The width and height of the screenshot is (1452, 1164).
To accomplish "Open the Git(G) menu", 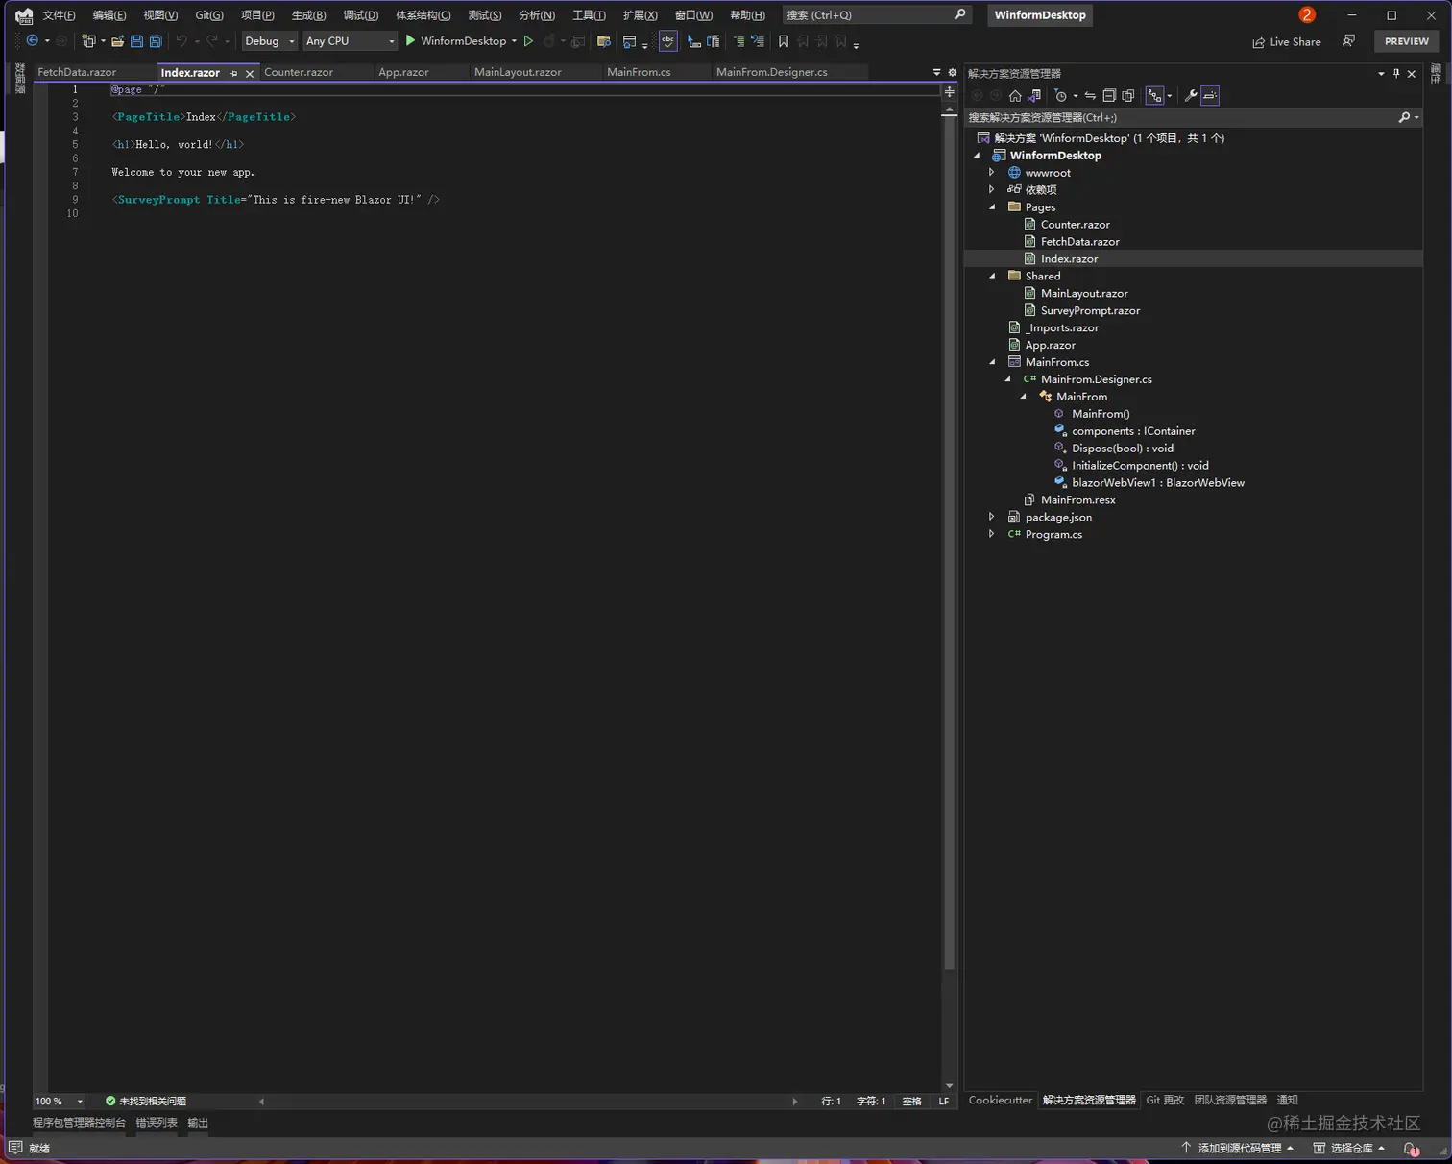I will point(209,14).
